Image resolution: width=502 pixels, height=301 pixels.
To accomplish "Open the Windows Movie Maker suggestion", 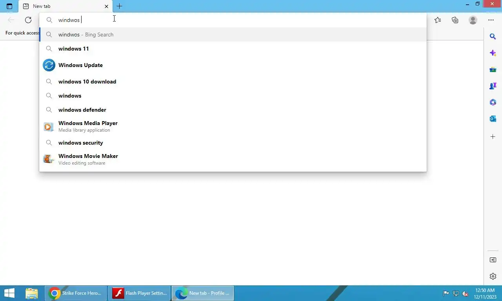I will (233, 159).
